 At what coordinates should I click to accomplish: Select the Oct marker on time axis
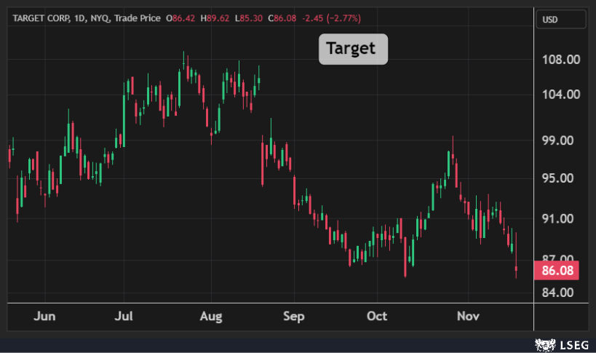(x=377, y=317)
